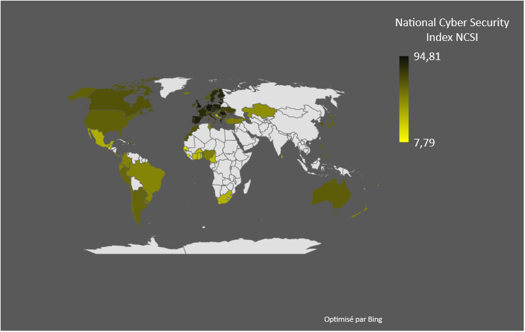Select Madagascar on the map
The width and height of the screenshot is (525, 332).
pyautogui.click(x=247, y=187)
